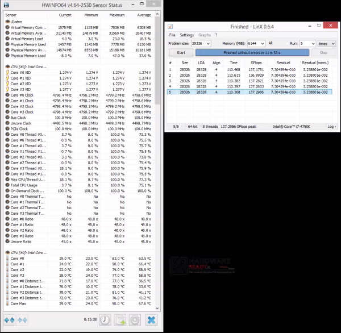
Task: Open HWiNFO sensor settings gear icon
Action: (x=135, y=320)
